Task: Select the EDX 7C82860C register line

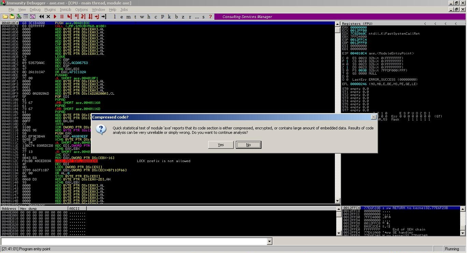Action: pyautogui.click(x=381, y=34)
